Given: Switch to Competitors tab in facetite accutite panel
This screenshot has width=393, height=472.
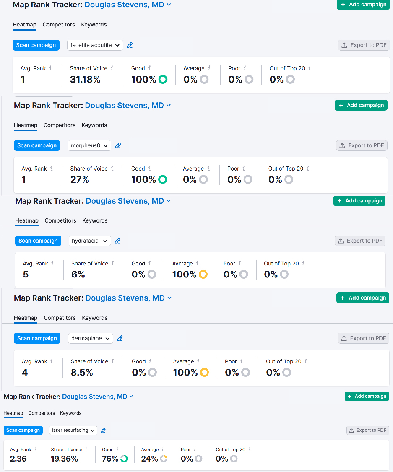Looking at the screenshot, I should (x=59, y=25).
